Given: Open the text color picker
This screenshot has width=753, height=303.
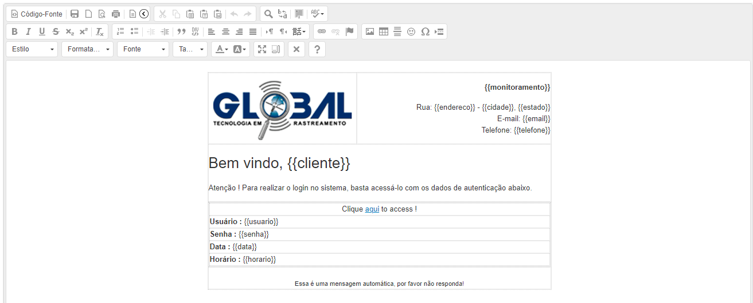Looking at the screenshot, I should coord(221,49).
